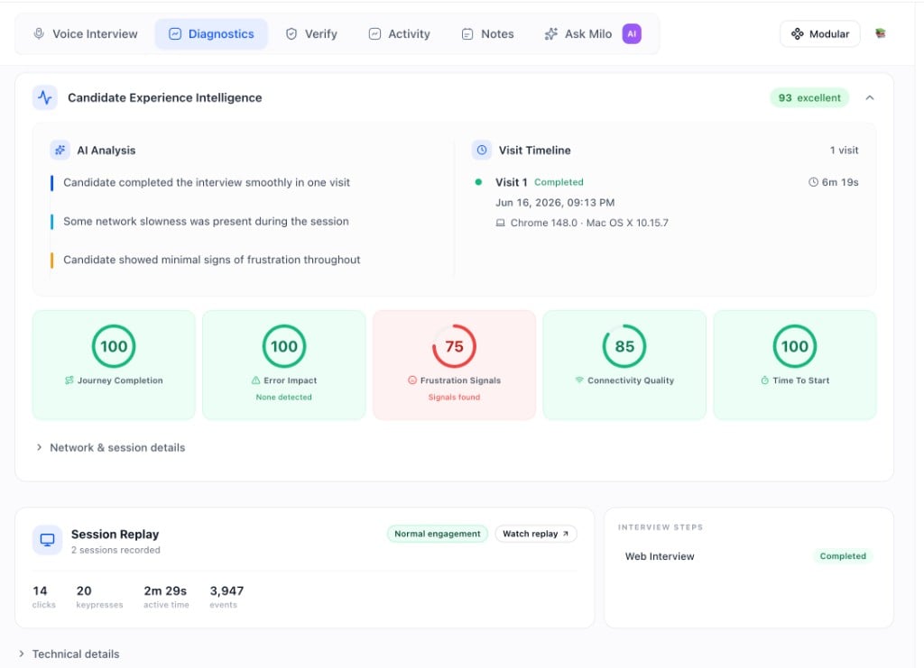
Task: Click the Journey Completion 100 score ring
Action: pos(114,346)
